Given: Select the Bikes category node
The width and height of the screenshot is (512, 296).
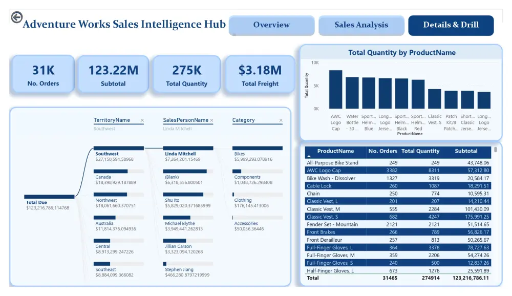Looking at the screenshot, I should 258,154.
